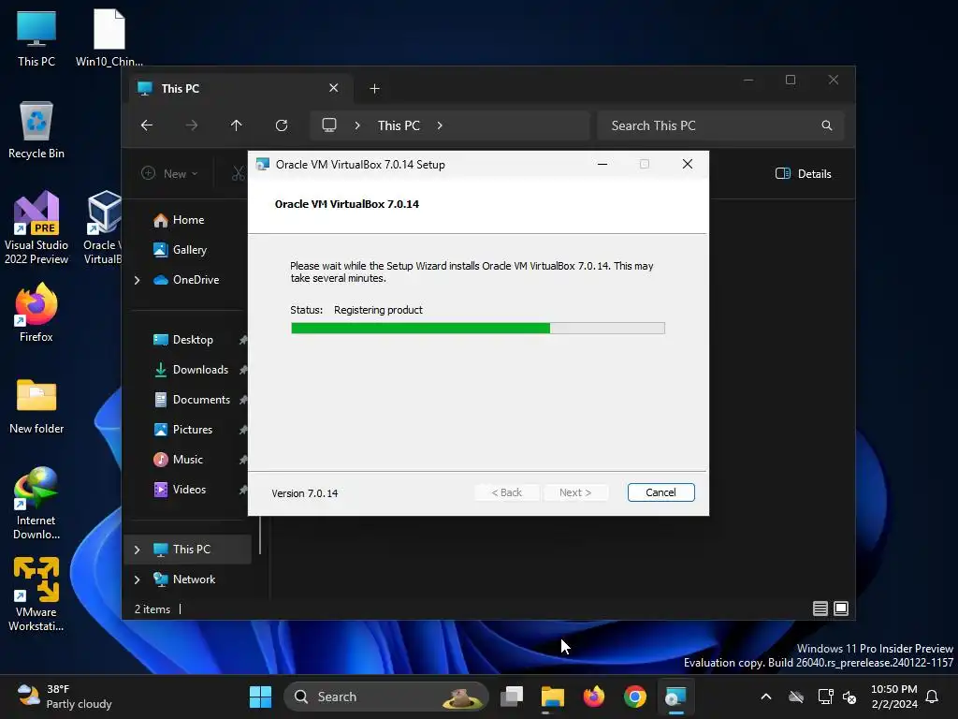Select Visual Studio 2022 Preview shortcut
Viewport: 958px width, 719px height.
coord(36,228)
